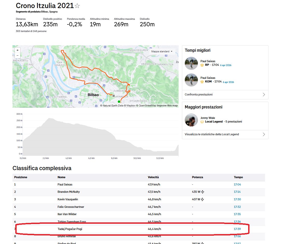Click the green start marker on the map
Screen dimensions: 284x244
[119, 101]
